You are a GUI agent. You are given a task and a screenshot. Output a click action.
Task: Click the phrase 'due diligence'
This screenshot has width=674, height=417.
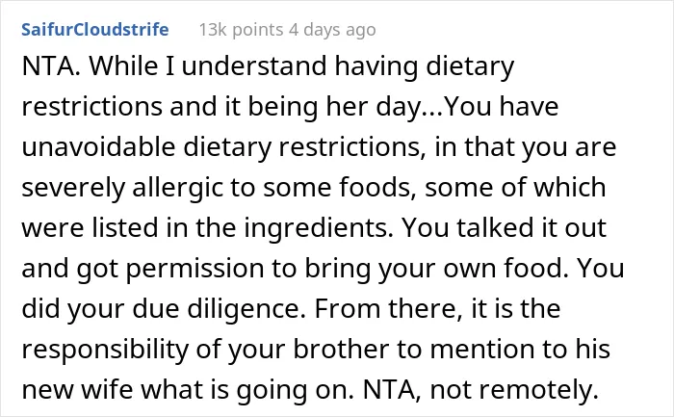click(x=219, y=309)
